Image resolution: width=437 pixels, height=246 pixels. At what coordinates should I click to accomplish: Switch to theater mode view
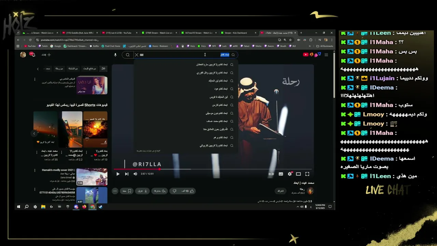[298, 174]
